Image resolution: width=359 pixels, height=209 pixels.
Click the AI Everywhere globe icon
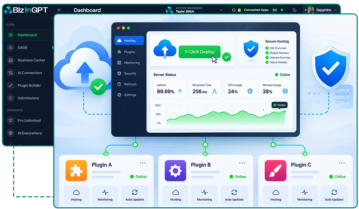point(10,133)
